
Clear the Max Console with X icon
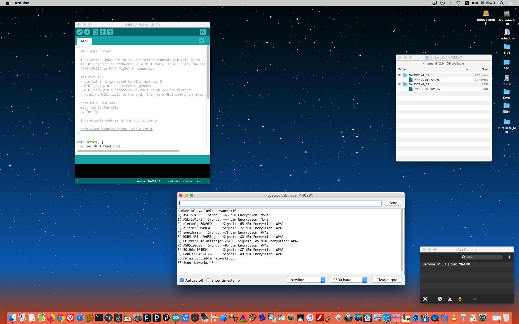tap(425, 299)
